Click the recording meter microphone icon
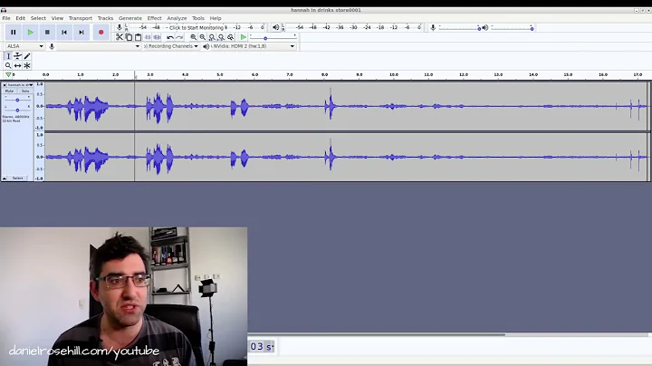The height and width of the screenshot is (366, 652). coord(120,27)
